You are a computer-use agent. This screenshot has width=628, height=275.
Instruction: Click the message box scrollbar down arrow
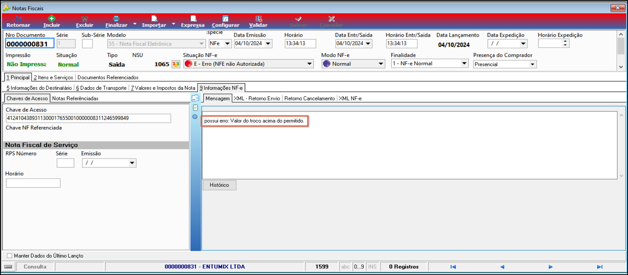click(621, 176)
